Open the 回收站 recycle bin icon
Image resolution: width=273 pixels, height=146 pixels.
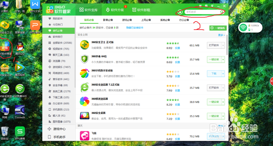(5, 133)
